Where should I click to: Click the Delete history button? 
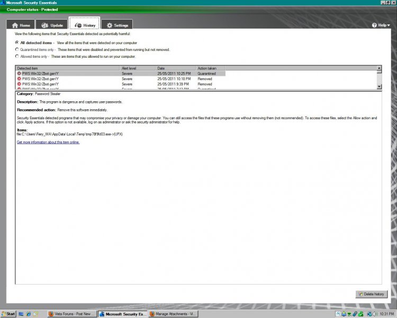(372, 294)
